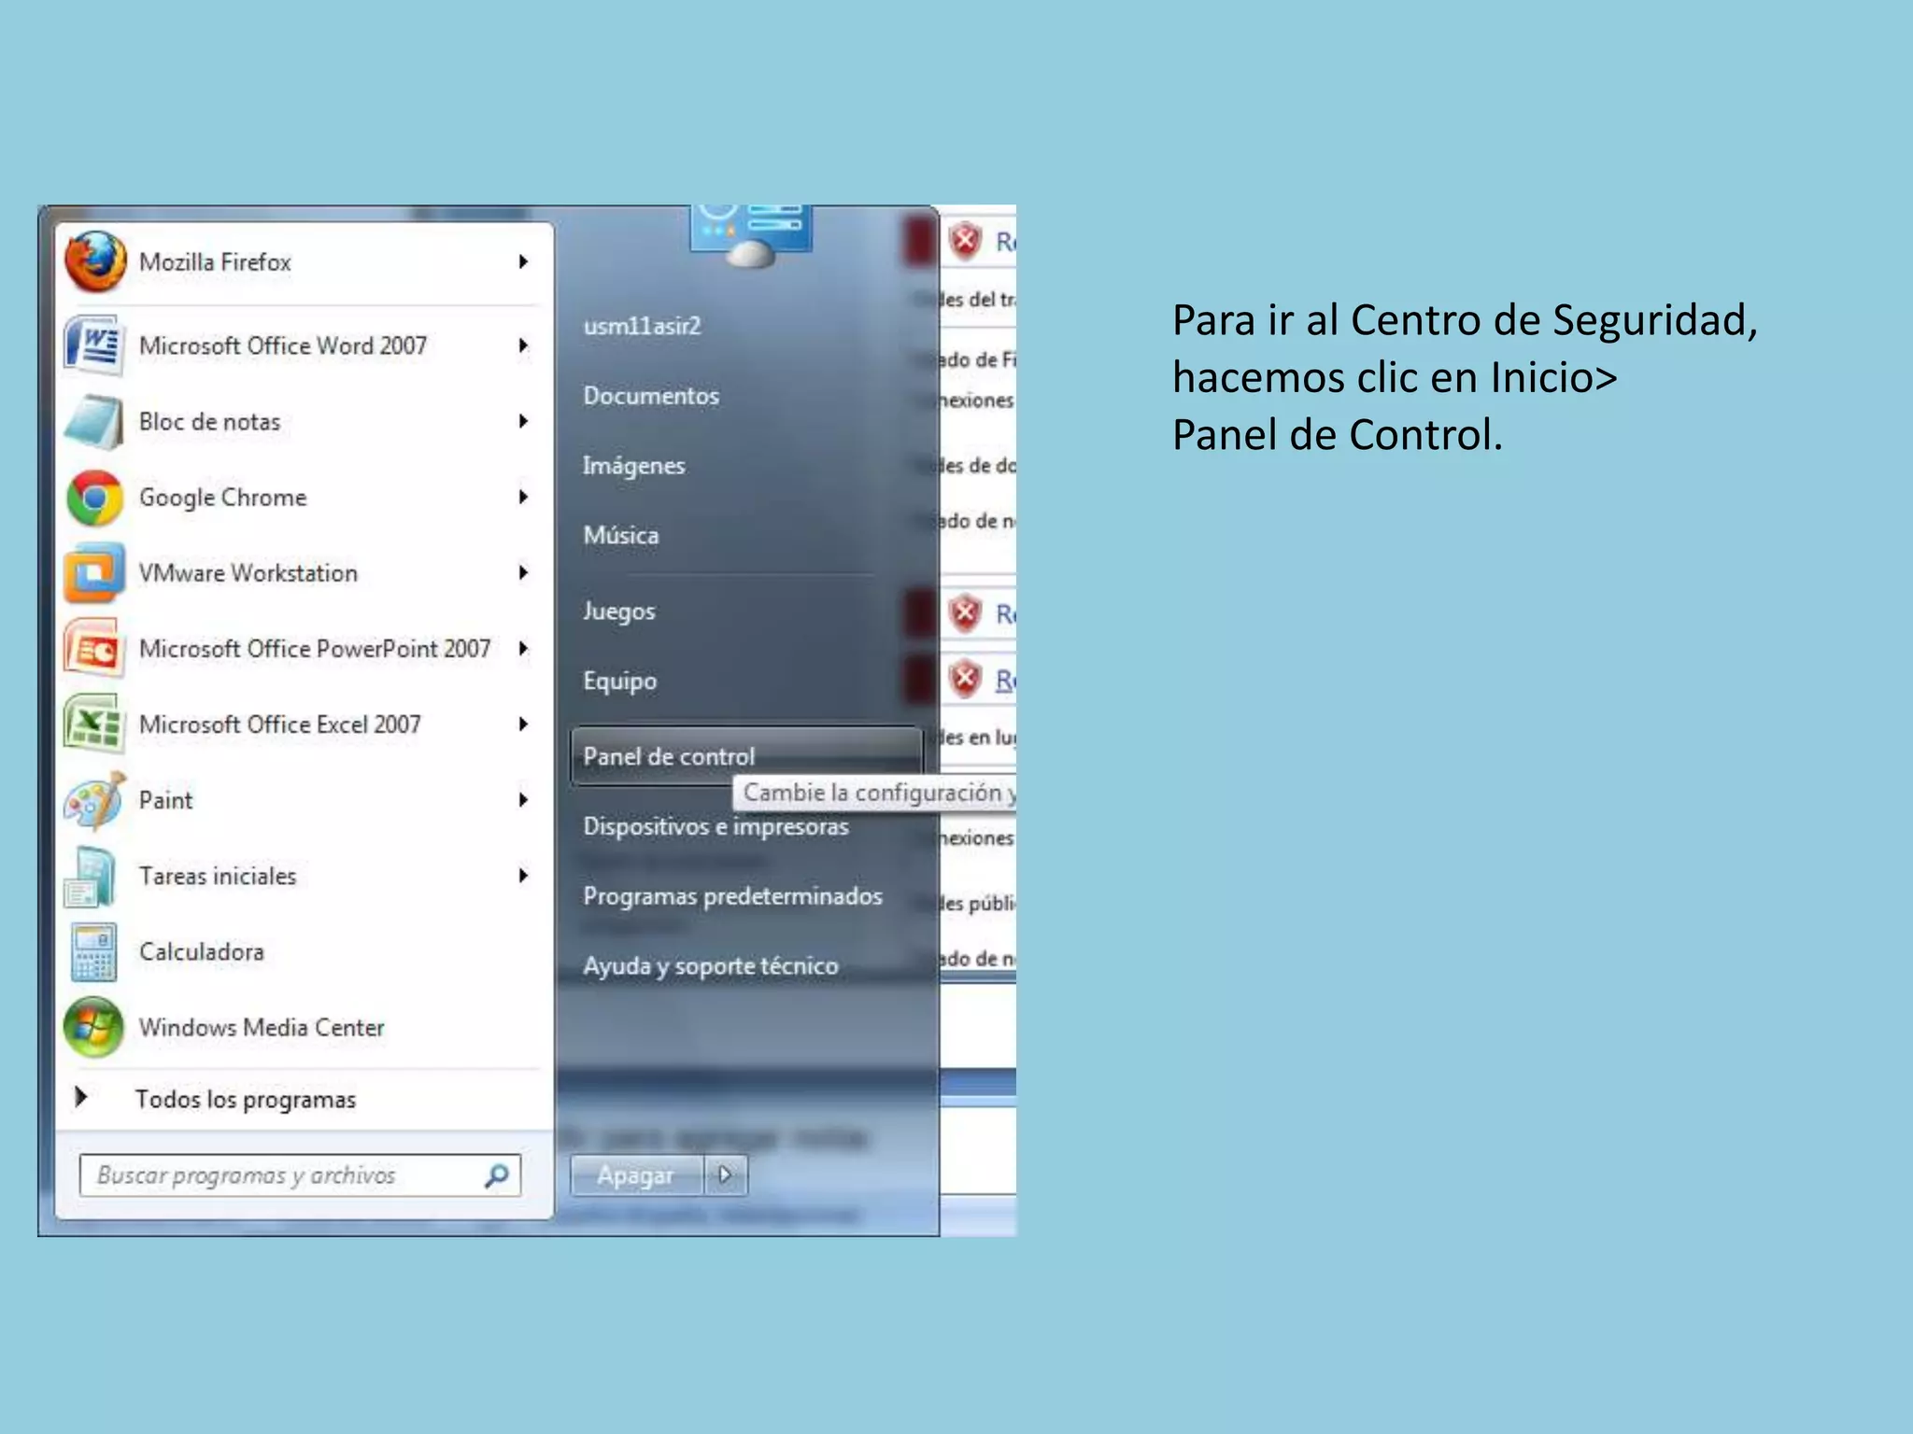Open Documentos
1913x1434 pixels.
coord(651,396)
